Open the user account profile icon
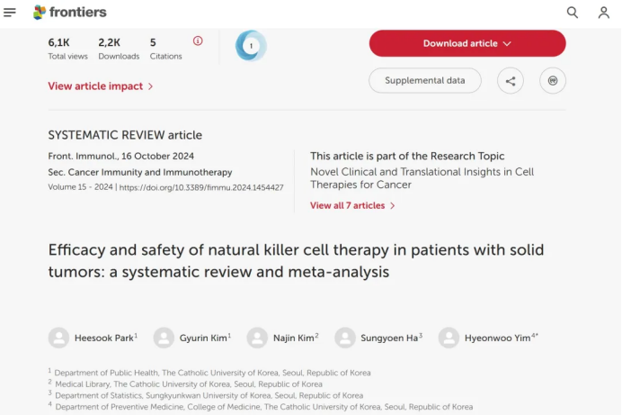The height and width of the screenshot is (415, 622). click(x=604, y=12)
